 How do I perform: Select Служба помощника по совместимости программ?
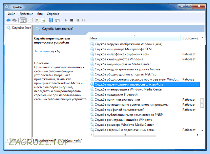tap(131, 105)
